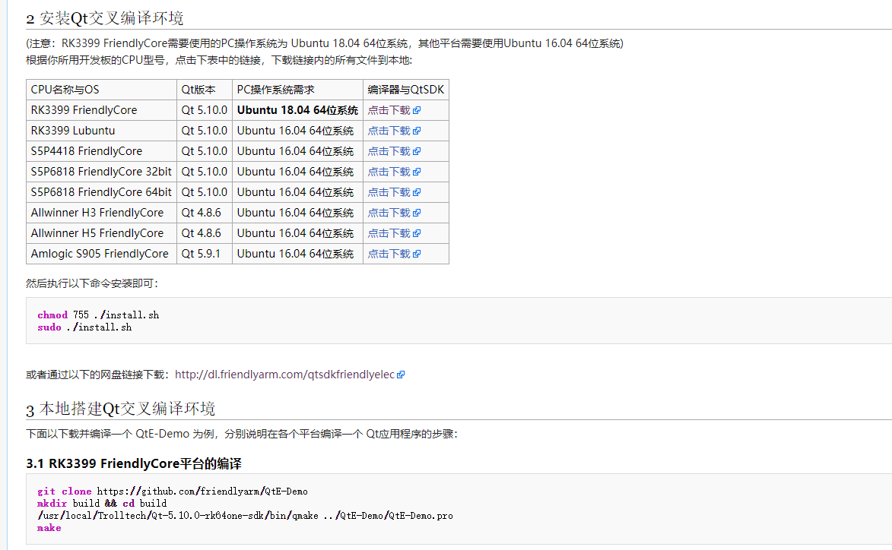Screen dimensions: 892x550
Task: Open download link for RK3399 Lubuntu
Action: point(389,131)
